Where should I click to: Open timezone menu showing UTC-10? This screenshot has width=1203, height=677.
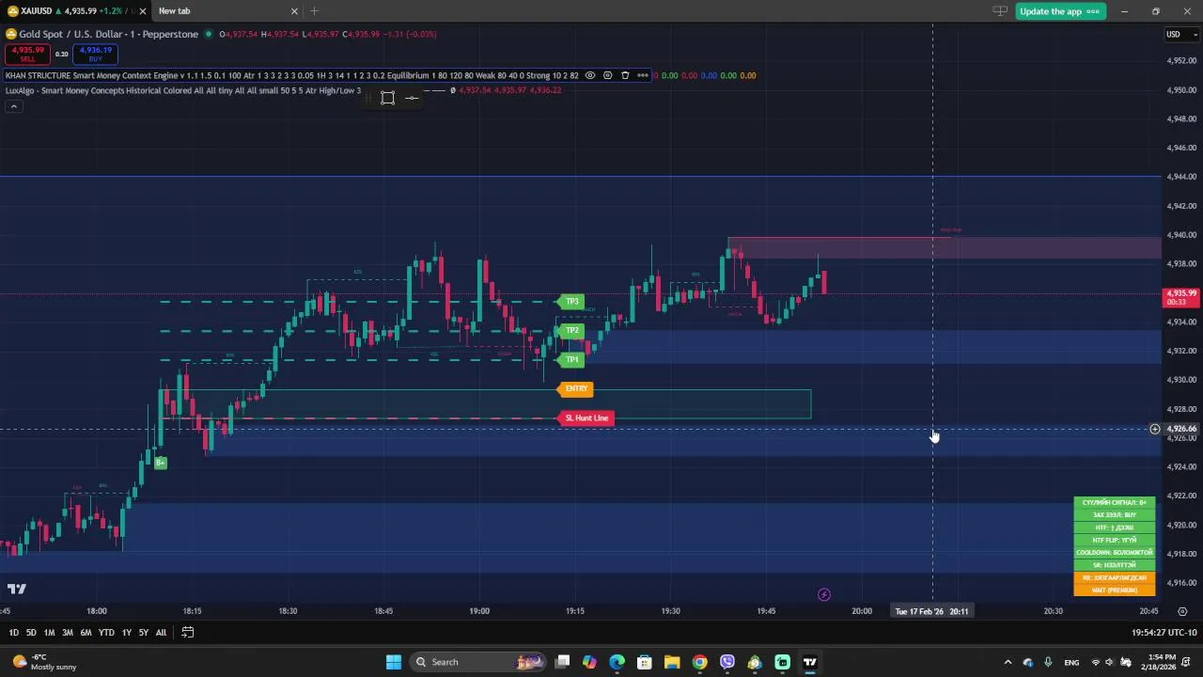pos(1164,633)
